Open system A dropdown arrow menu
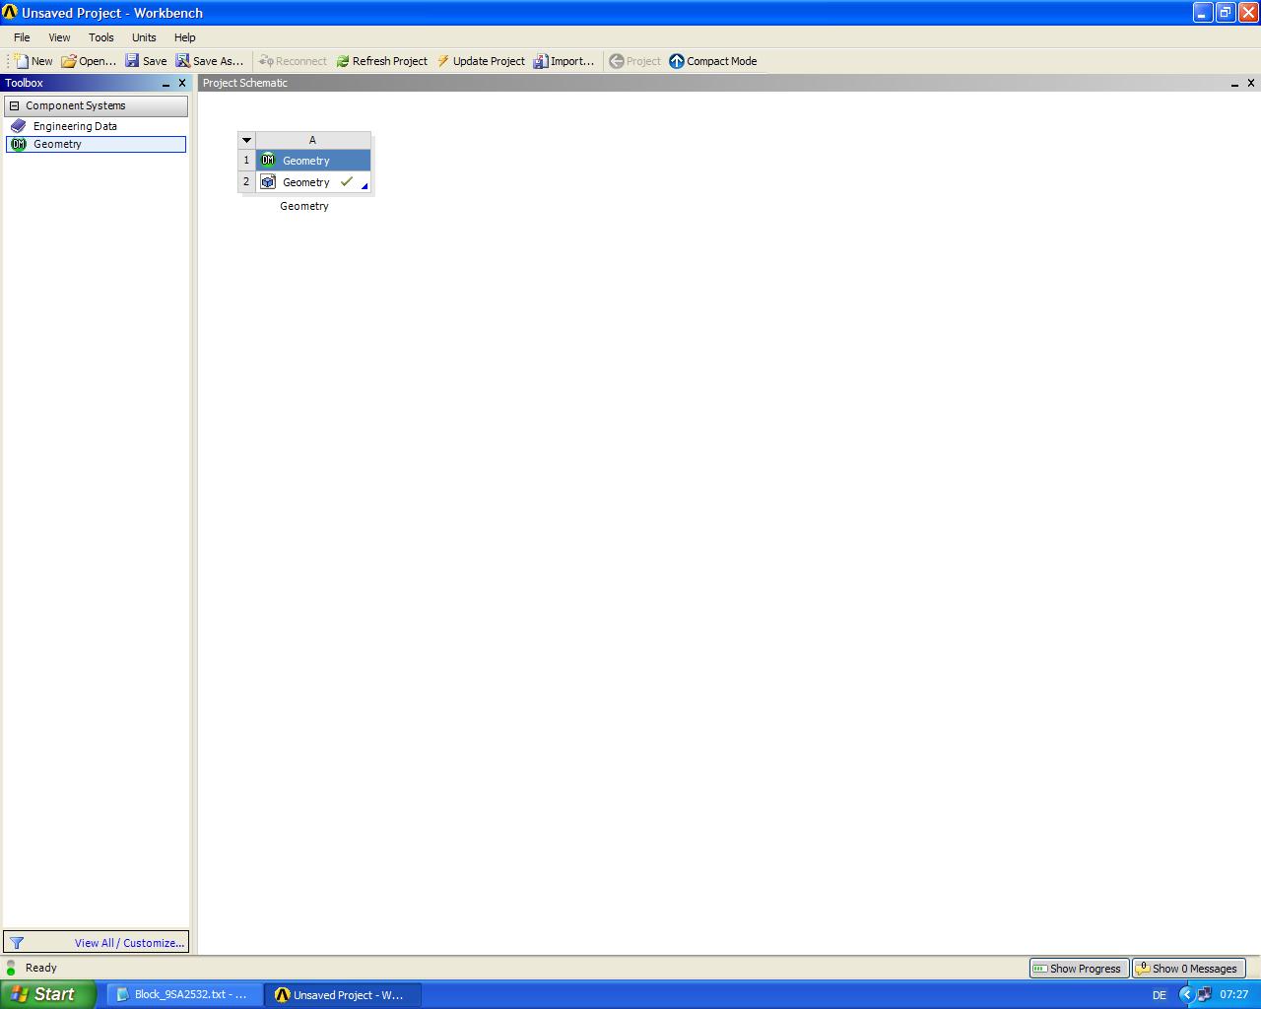 click(x=246, y=140)
